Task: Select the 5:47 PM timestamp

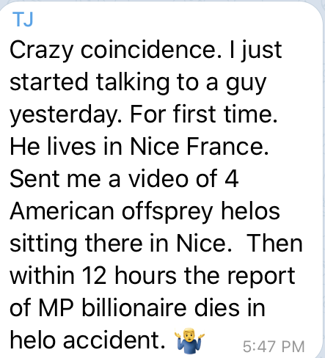Action: [x=274, y=346]
